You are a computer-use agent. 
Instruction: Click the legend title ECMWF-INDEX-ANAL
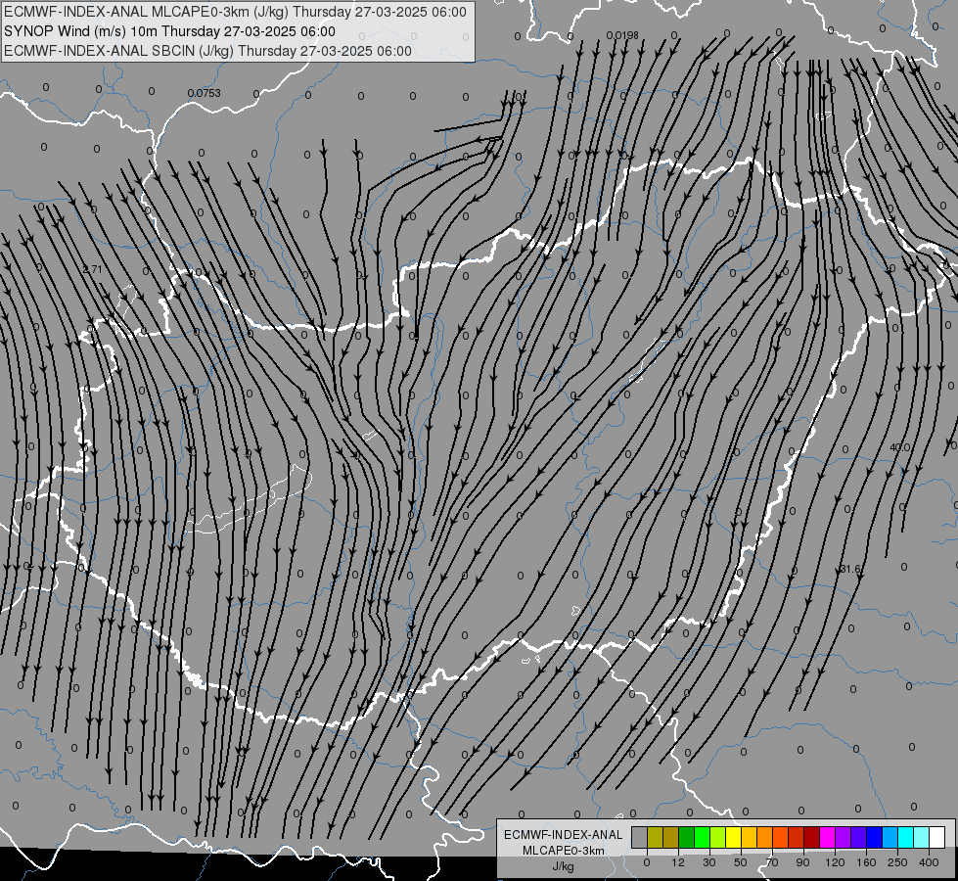pos(564,835)
